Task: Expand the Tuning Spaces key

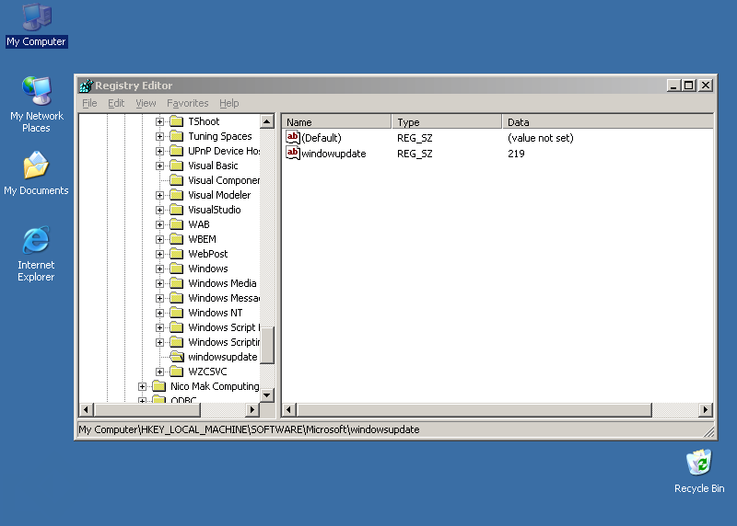Action: [x=159, y=136]
